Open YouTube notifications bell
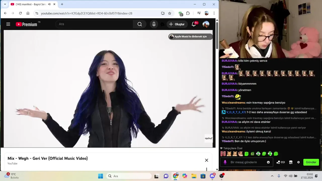The image size is (322, 181). click(194, 24)
